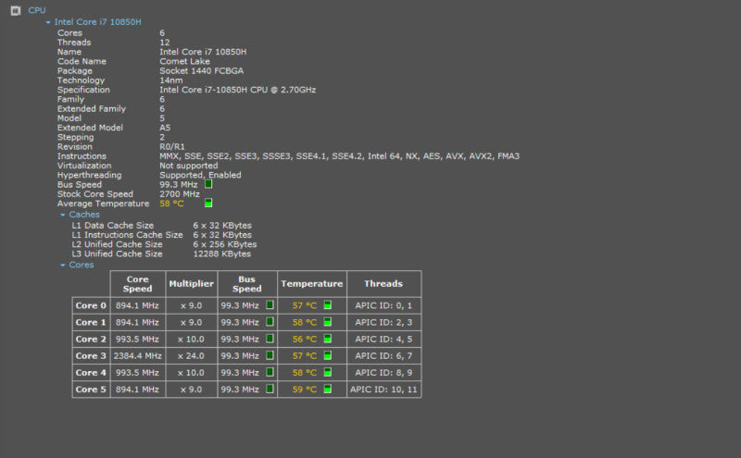Click the APIC ID: 10, 11 cell

click(383, 390)
